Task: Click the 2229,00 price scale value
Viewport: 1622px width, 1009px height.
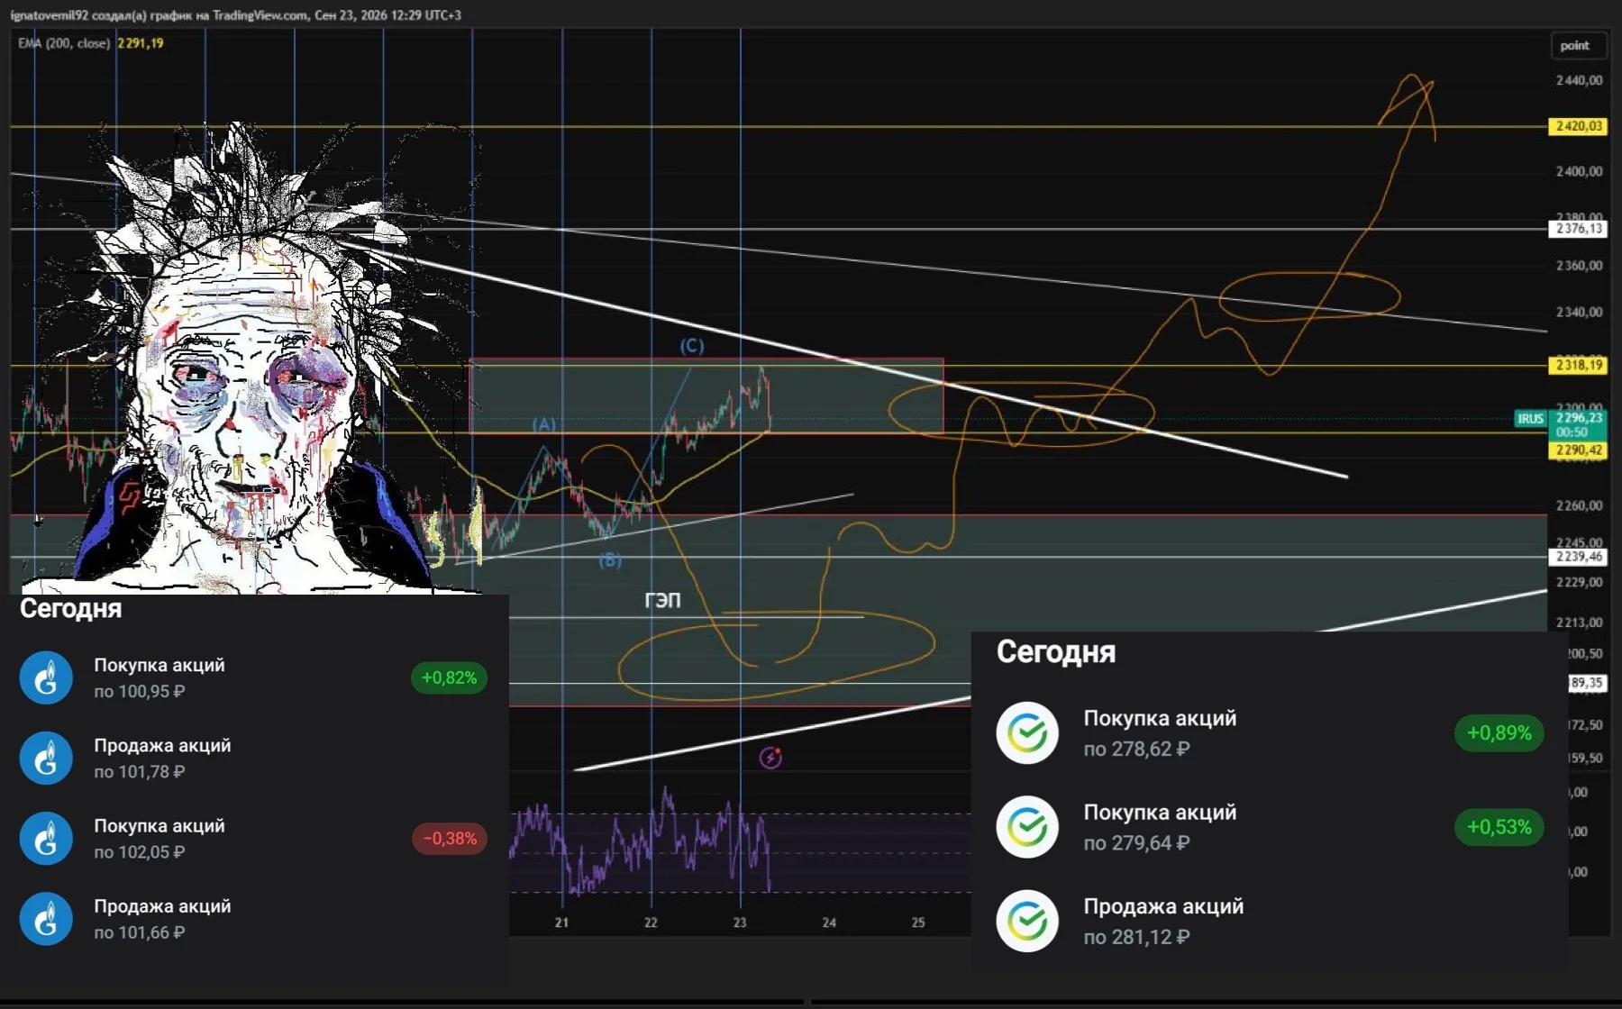Action: [1579, 582]
